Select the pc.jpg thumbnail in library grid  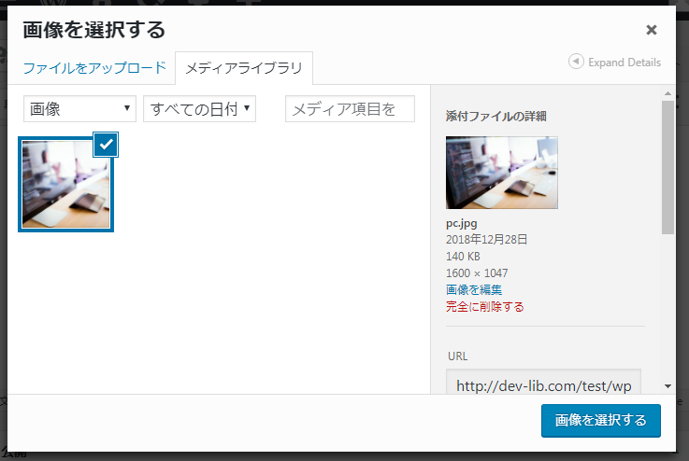tap(65, 184)
